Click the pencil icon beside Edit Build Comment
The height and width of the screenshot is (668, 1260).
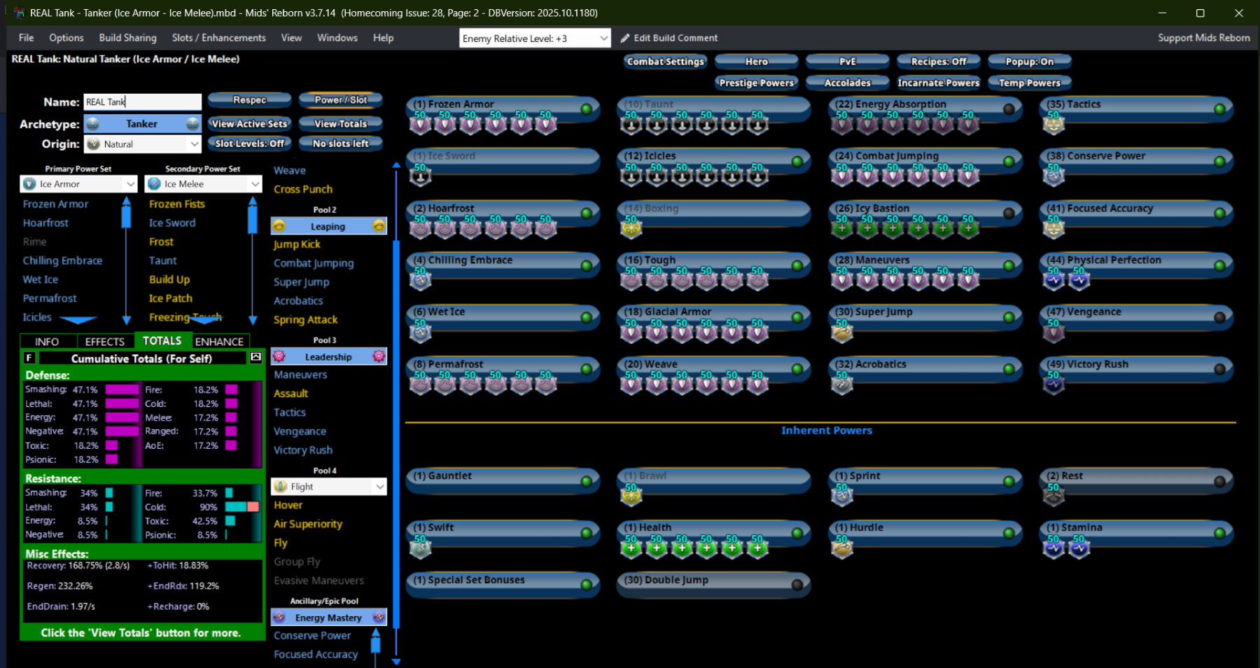625,38
